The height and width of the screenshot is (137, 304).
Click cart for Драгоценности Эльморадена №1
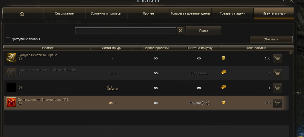pyautogui.click(x=277, y=103)
